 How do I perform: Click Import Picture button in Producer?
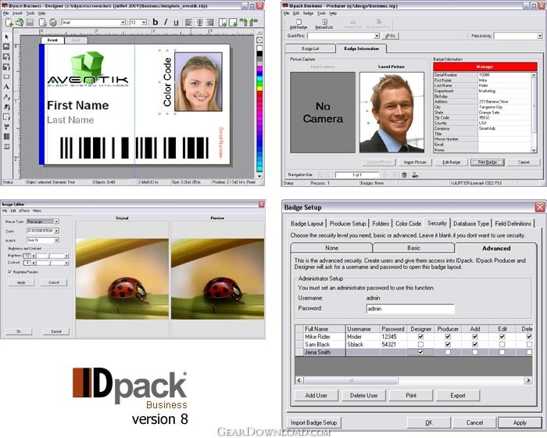coord(415,163)
